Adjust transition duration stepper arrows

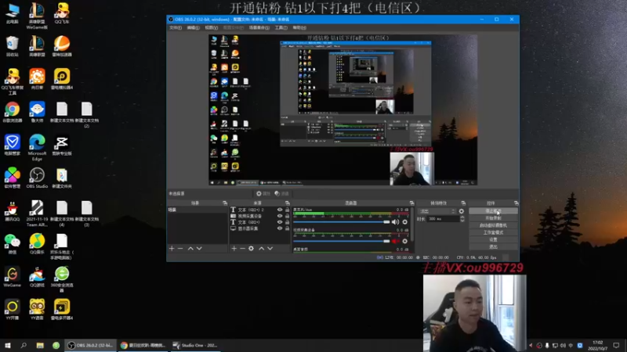click(x=462, y=219)
